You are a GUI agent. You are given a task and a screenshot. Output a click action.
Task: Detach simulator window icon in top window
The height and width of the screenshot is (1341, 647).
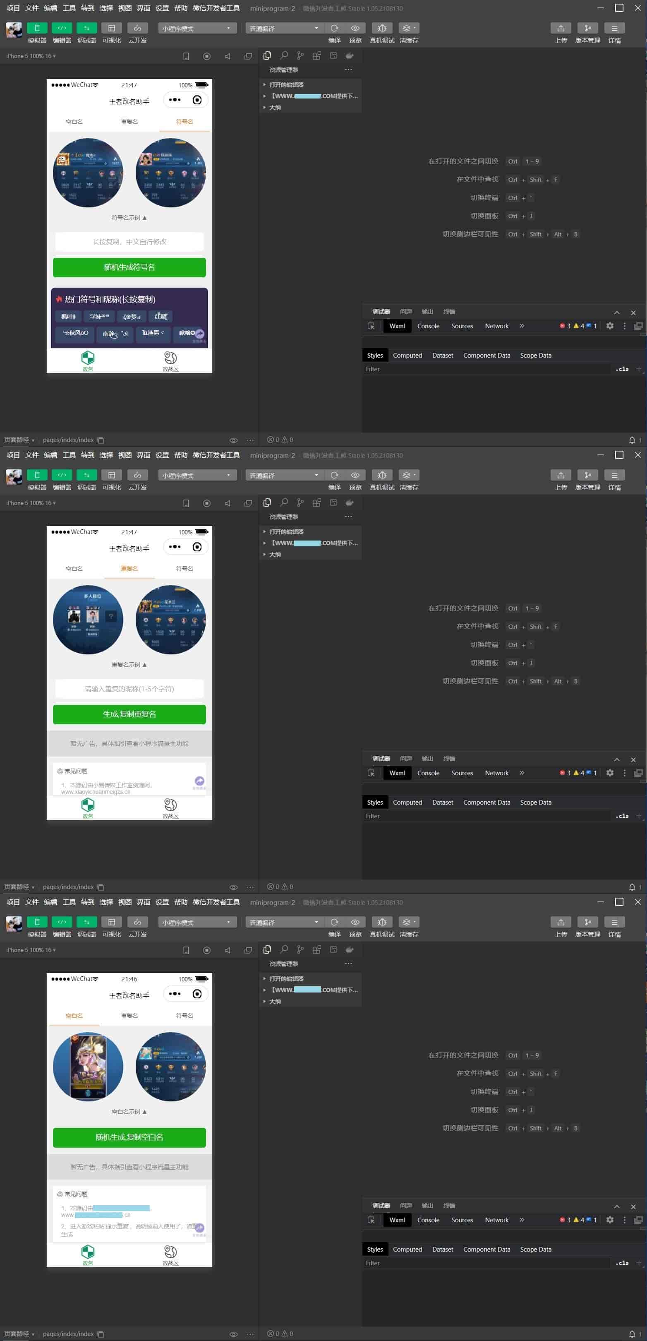click(248, 56)
